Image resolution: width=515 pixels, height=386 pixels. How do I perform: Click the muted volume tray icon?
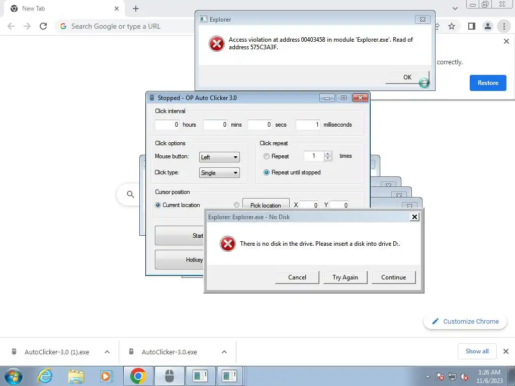click(x=464, y=377)
